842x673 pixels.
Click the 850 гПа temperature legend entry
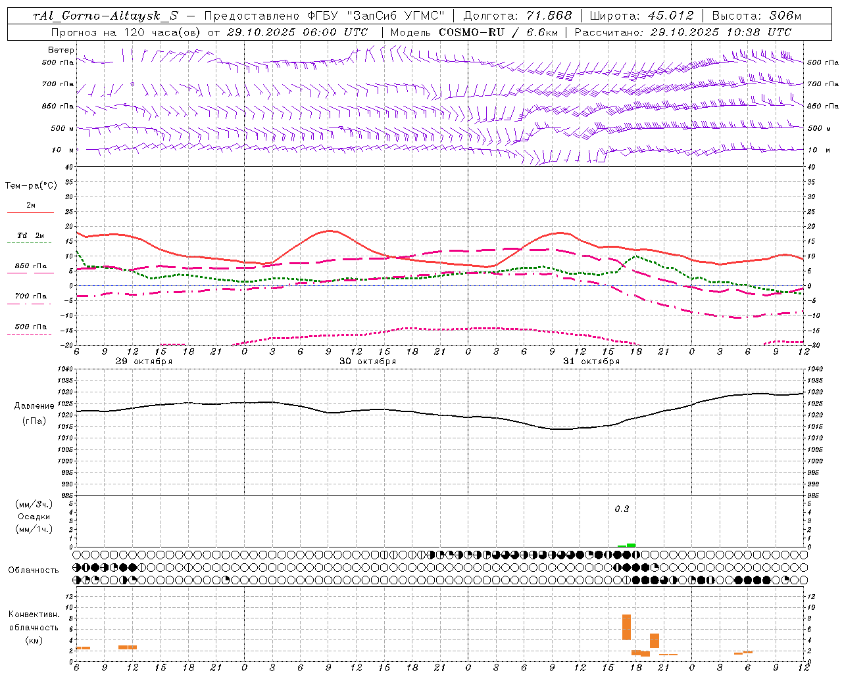(x=30, y=269)
